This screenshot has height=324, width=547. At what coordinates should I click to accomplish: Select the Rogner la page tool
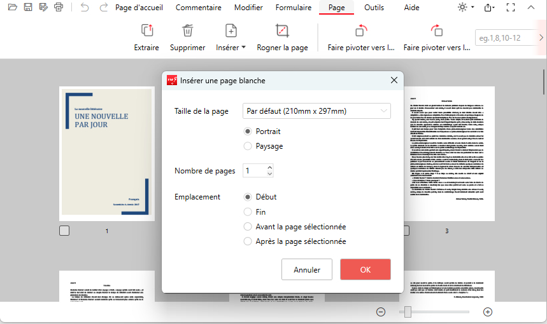[282, 37]
